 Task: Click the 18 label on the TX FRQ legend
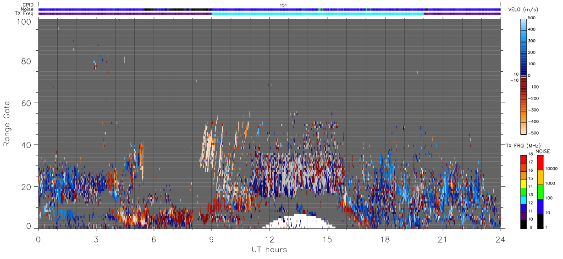(530, 154)
